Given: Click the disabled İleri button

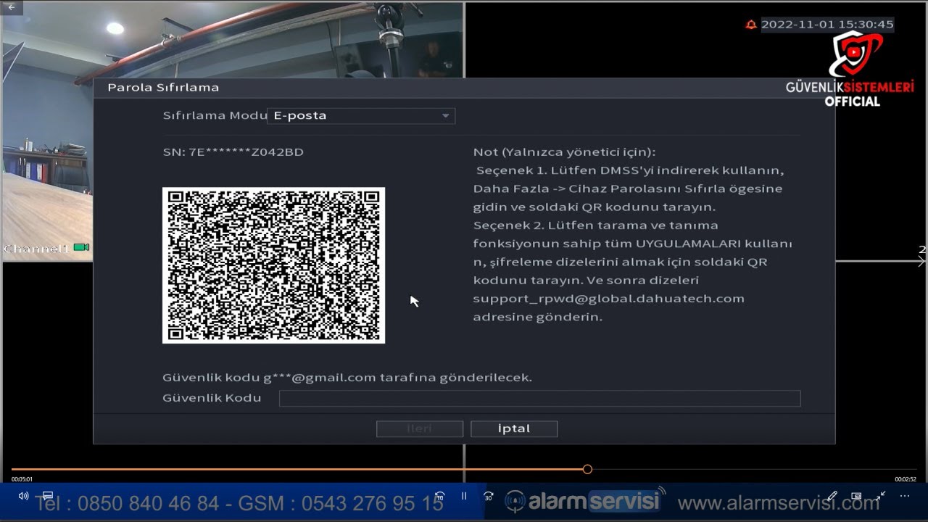Looking at the screenshot, I should [420, 428].
